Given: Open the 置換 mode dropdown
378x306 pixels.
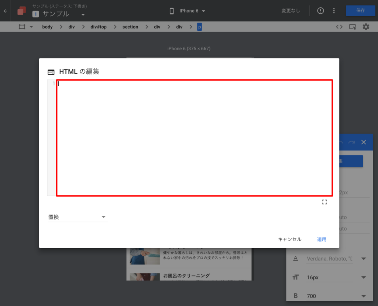Looking at the screenshot, I should pyautogui.click(x=78, y=217).
